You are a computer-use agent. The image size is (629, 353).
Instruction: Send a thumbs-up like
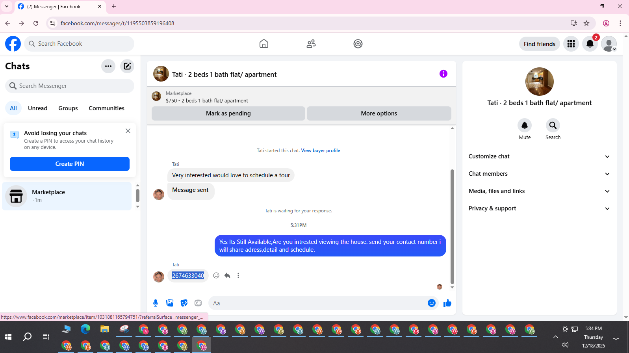[447, 303]
